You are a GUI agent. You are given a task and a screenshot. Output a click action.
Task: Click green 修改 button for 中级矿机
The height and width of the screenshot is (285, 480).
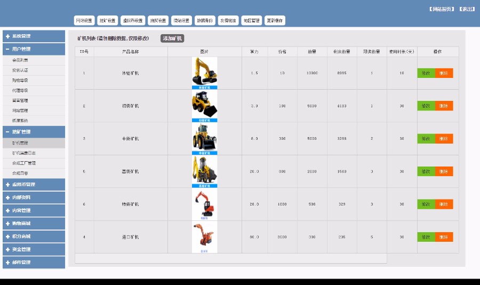tap(426, 139)
